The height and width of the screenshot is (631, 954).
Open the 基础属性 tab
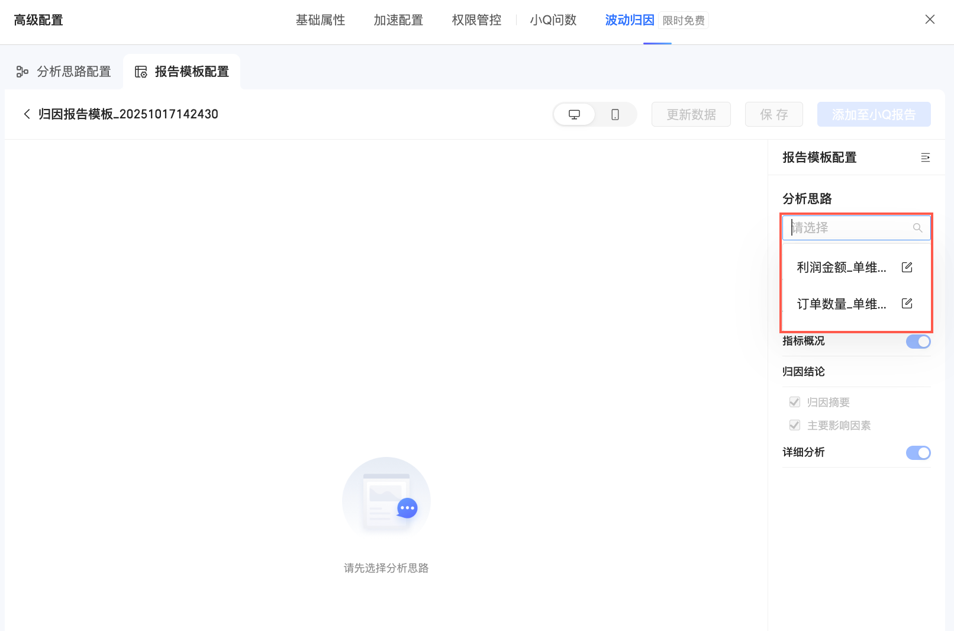coord(320,20)
